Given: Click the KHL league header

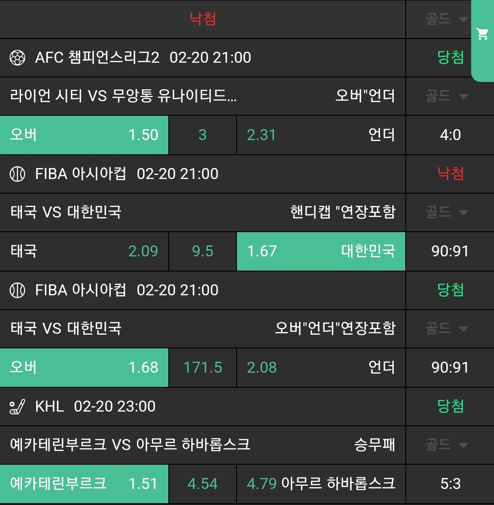Looking at the screenshot, I should pos(49,407).
